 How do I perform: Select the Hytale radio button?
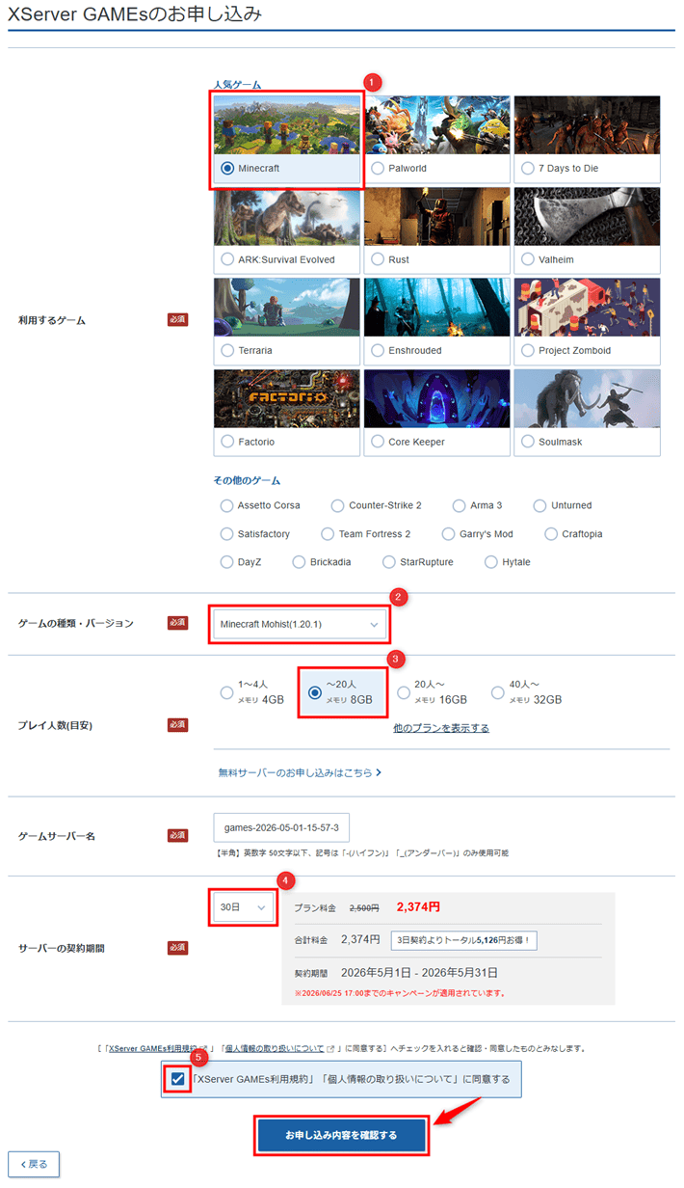coord(491,562)
